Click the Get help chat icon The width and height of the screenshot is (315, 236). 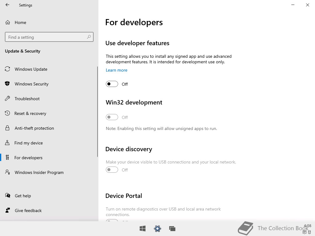[8, 195]
